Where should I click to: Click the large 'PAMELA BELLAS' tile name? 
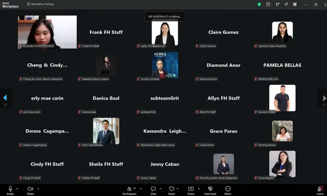pos(282,65)
